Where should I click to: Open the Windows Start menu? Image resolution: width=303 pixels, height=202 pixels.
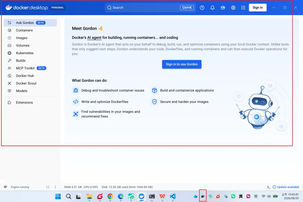(x=58, y=196)
